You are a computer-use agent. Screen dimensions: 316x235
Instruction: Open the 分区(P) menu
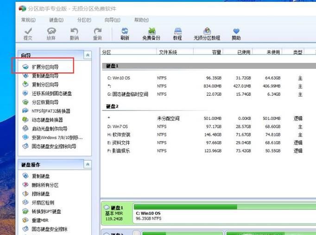point(84,20)
